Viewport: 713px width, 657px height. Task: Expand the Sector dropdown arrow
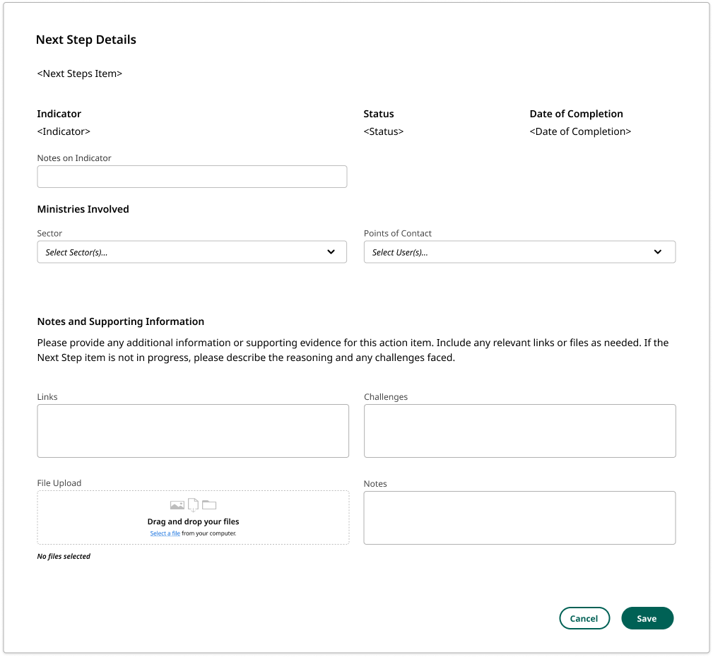click(331, 252)
